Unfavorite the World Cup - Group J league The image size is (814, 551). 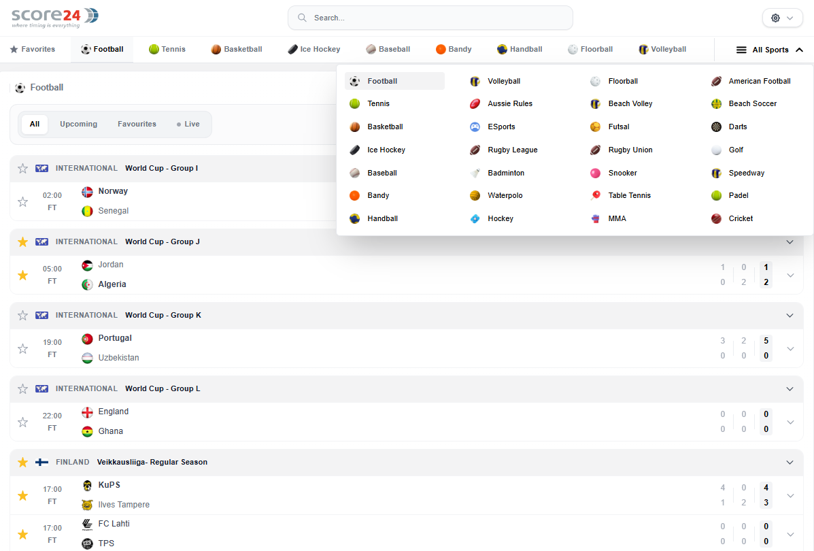[23, 241]
